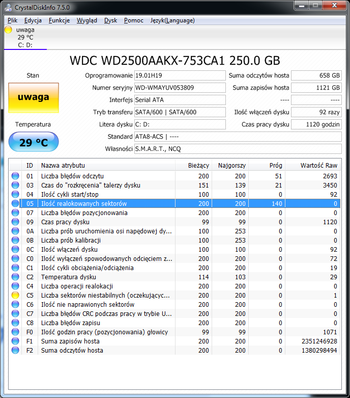Click the status orb next to ID 07
Screen dimensions: 350x398
[15, 213]
